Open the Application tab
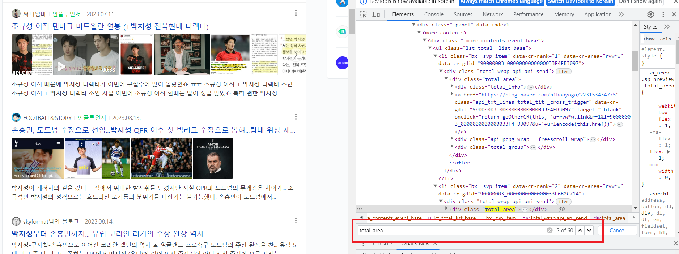Screen dimensions: 679x254 pyautogui.click(x=598, y=14)
